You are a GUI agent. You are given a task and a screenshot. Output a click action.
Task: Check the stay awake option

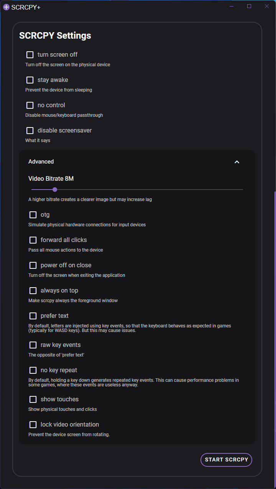coord(30,80)
